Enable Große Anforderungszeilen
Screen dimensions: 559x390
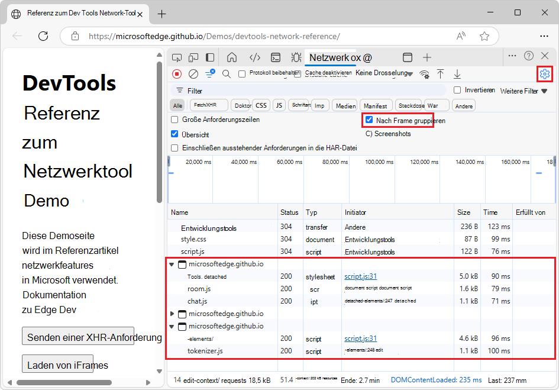point(175,120)
